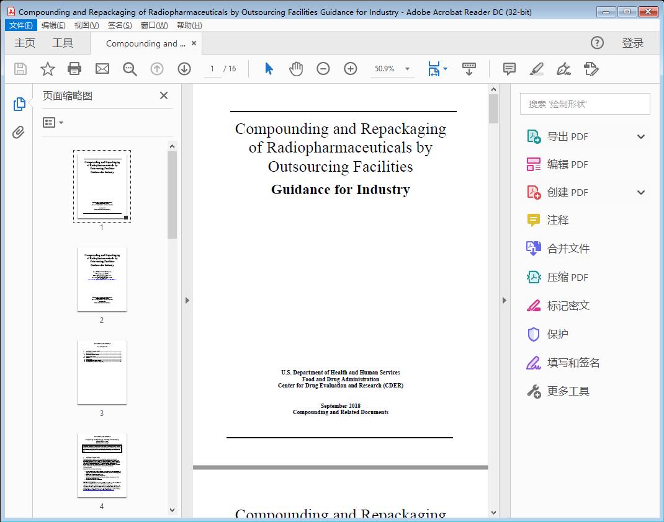Expand the 创建 PDF options chevron
The width and height of the screenshot is (664, 522).
[x=640, y=192]
